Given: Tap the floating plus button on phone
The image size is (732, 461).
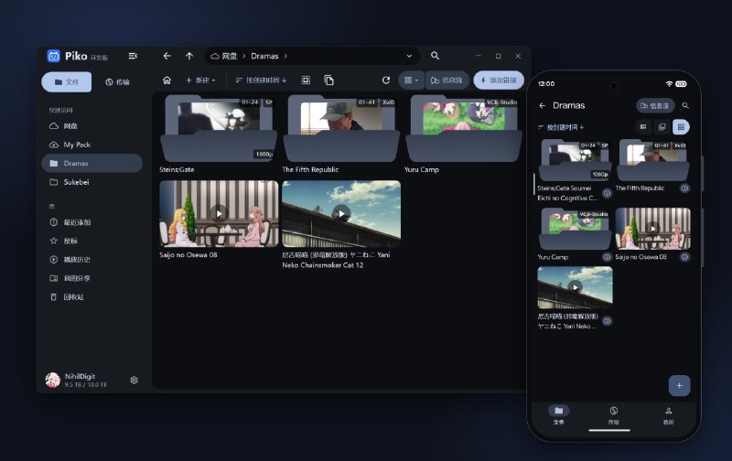Looking at the screenshot, I should [679, 385].
